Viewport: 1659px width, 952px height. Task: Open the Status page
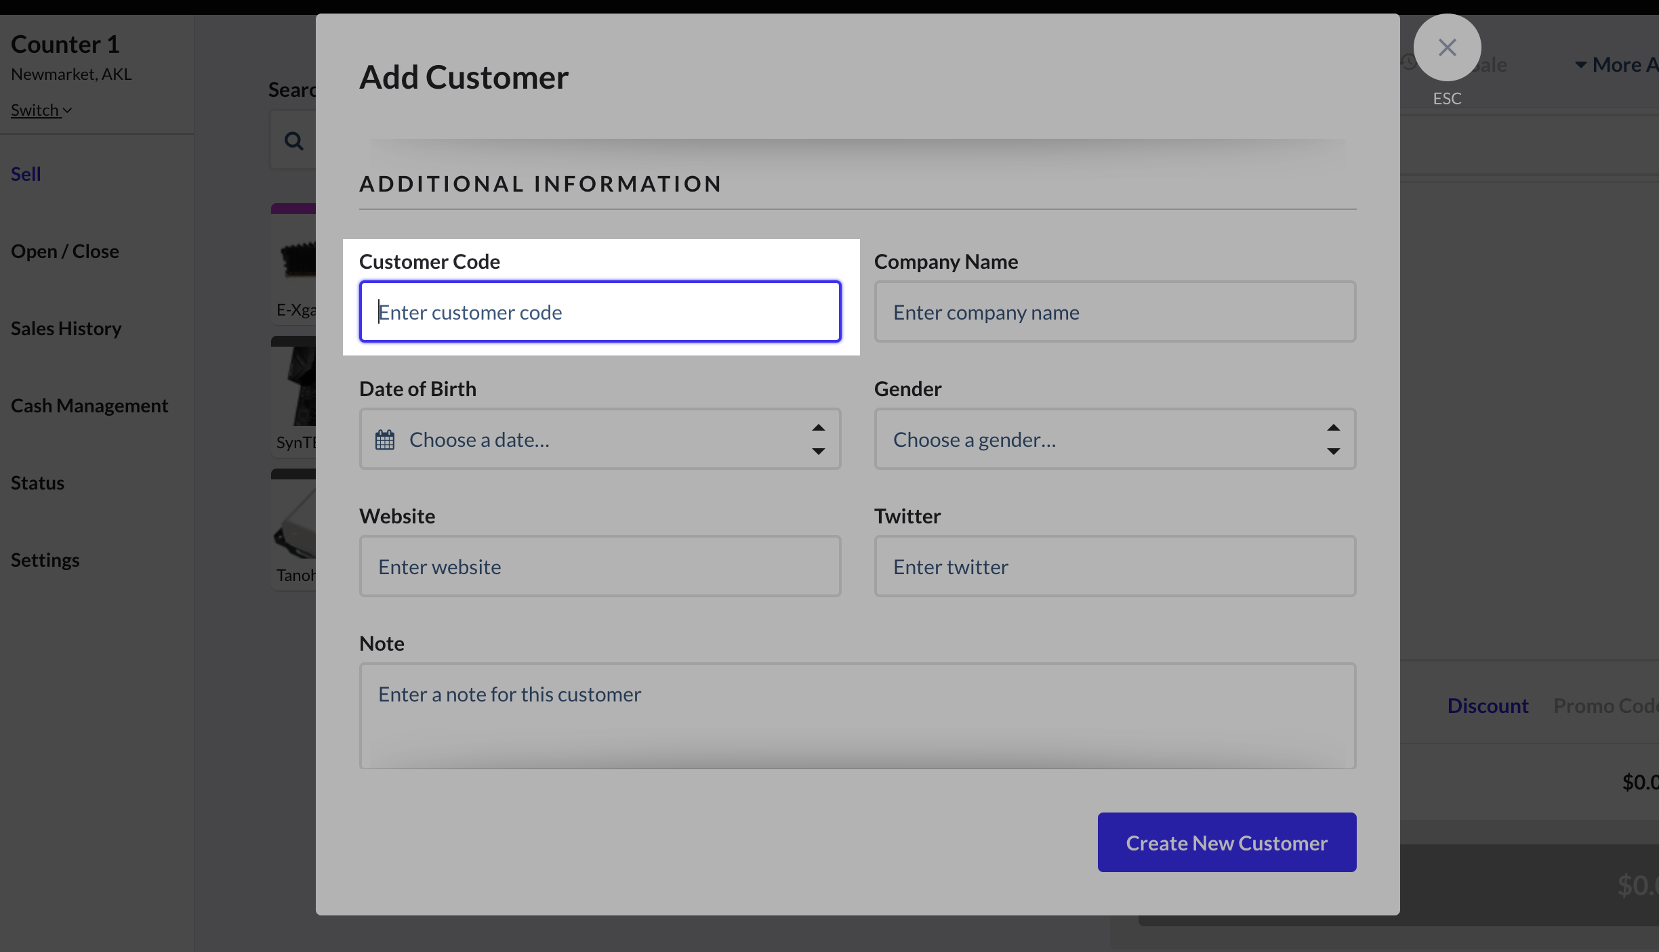tap(38, 483)
